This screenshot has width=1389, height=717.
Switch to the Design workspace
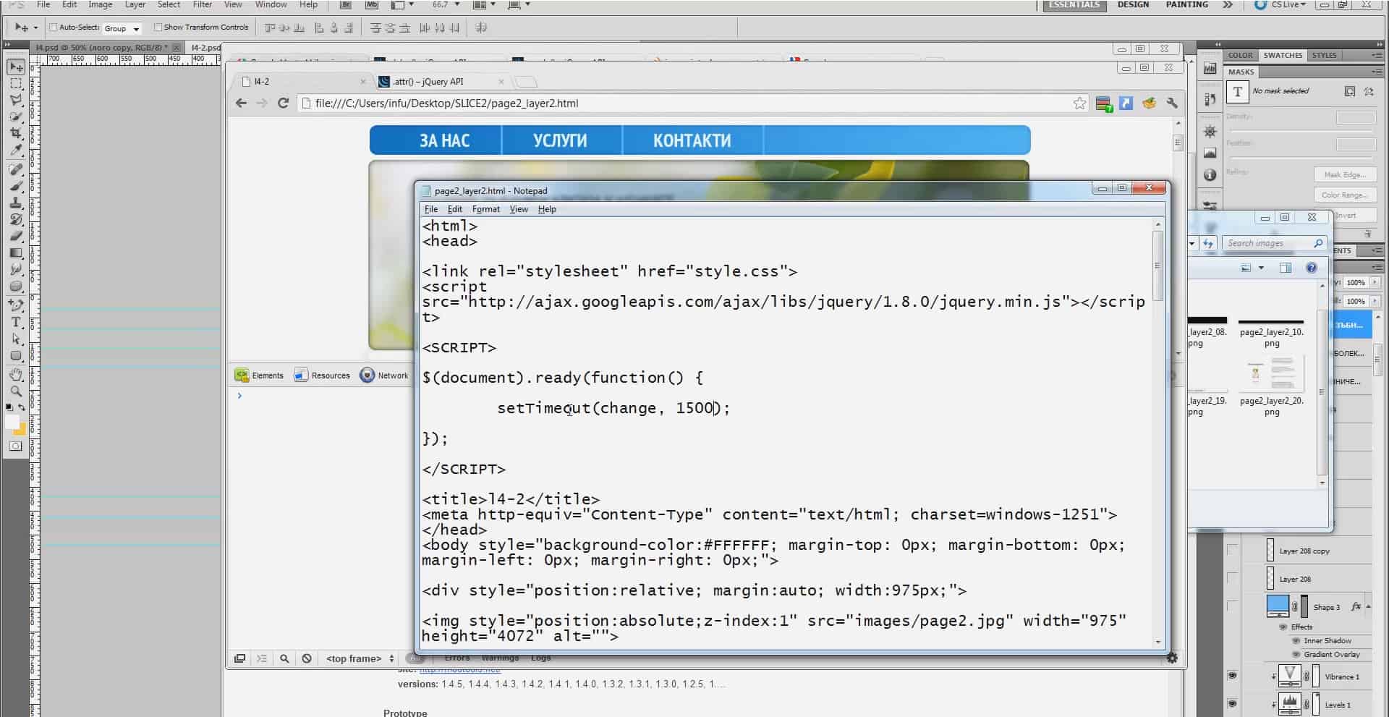(x=1133, y=5)
